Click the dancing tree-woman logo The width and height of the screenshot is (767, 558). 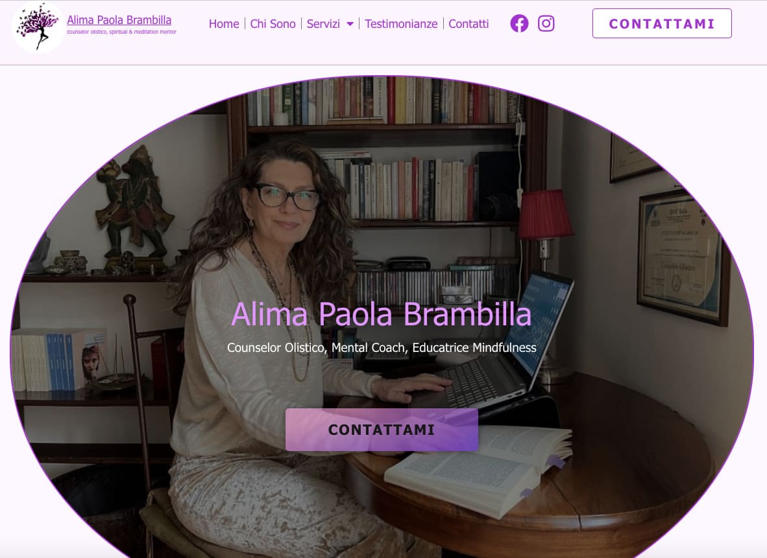pyautogui.click(x=38, y=27)
